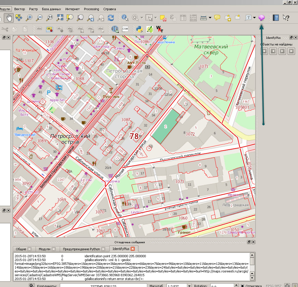The height and width of the screenshot is (287, 298).
Task: Open the text annotation dropdown arrow
Action: pos(254,18)
